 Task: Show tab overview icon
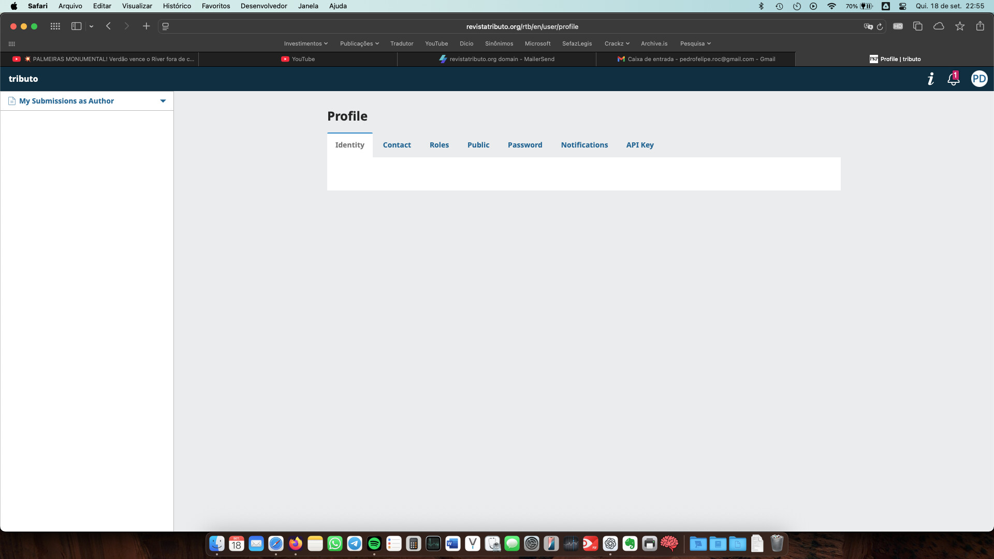(917, 26)
